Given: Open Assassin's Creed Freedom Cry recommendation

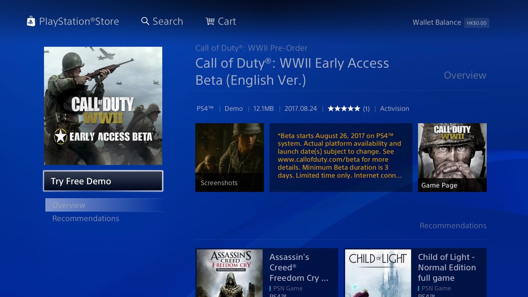Looking at the screenshot, I should (267, 273).
